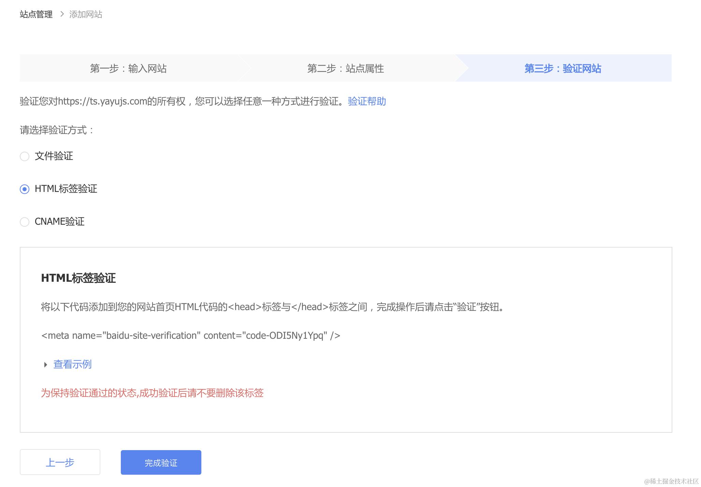Click the triangle arrow beside 查看示例
The image size is (701, 487).
[45, 364]
